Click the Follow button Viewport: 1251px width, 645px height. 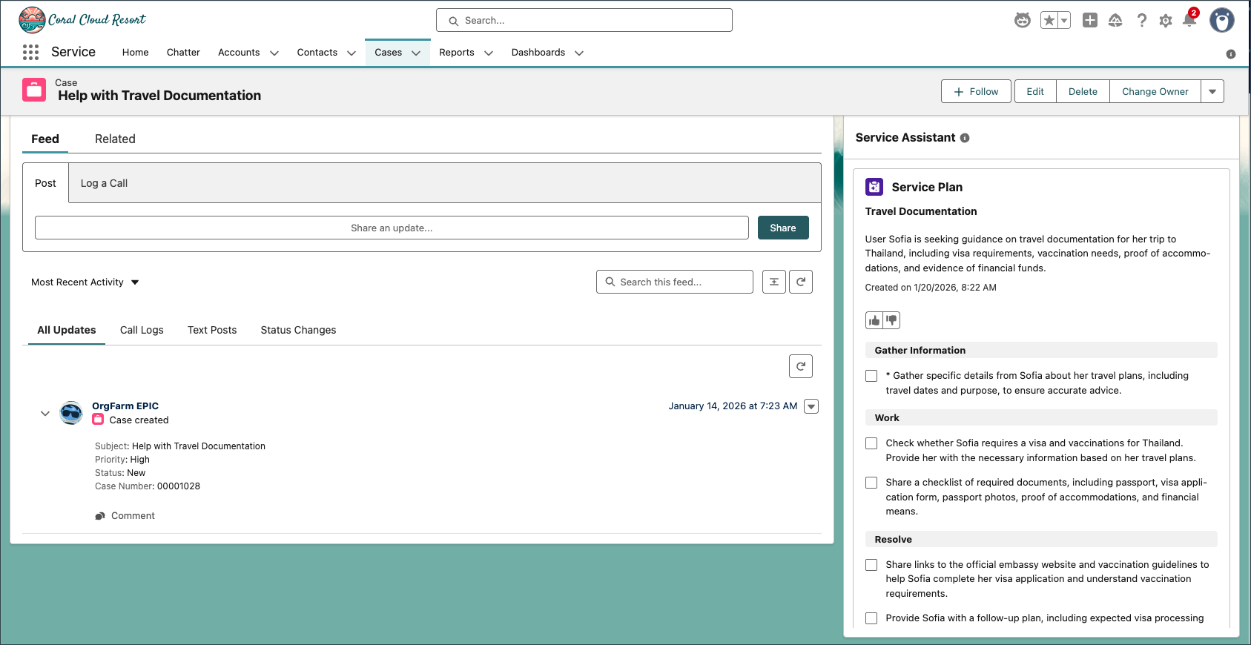coord(976,92)
